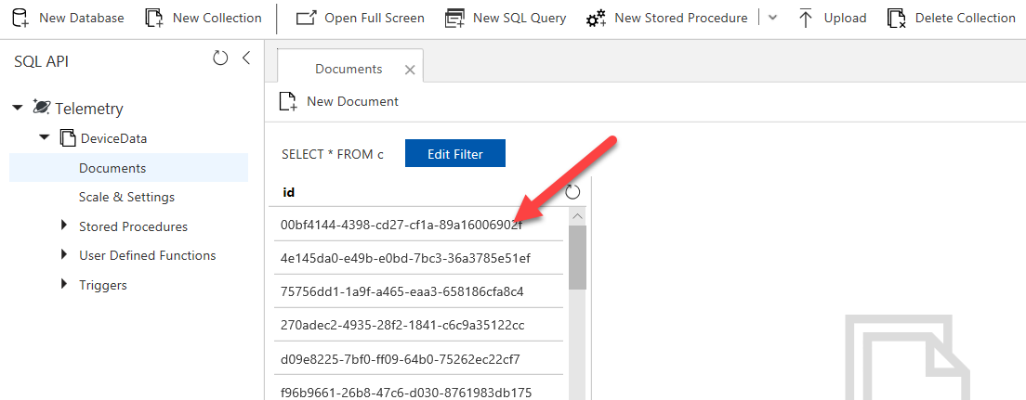1026x400 pixels.
Task: Open Scale & Settings
Action: coord(127,197)
